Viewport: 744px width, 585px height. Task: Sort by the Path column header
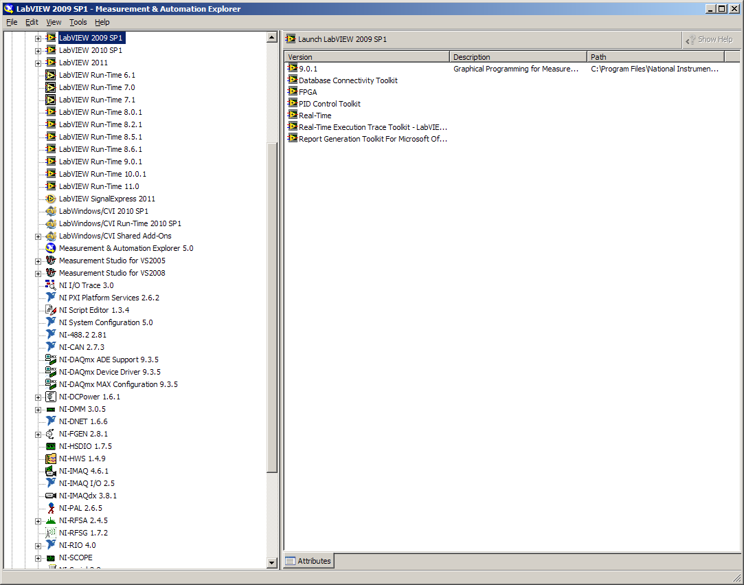(656, 57)
